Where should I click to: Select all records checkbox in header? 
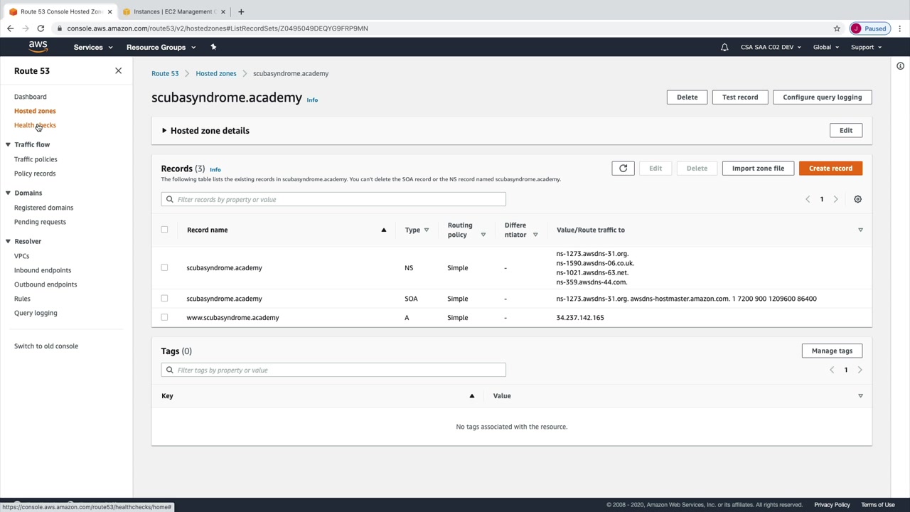coord(164,230)
